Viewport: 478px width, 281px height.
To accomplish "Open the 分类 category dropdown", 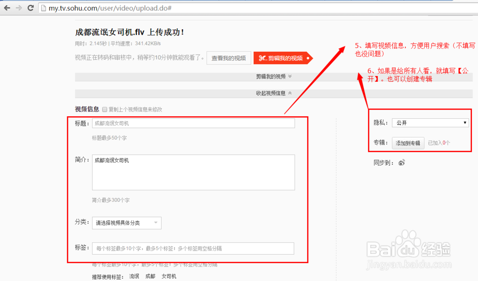I will tap(127, 223).
